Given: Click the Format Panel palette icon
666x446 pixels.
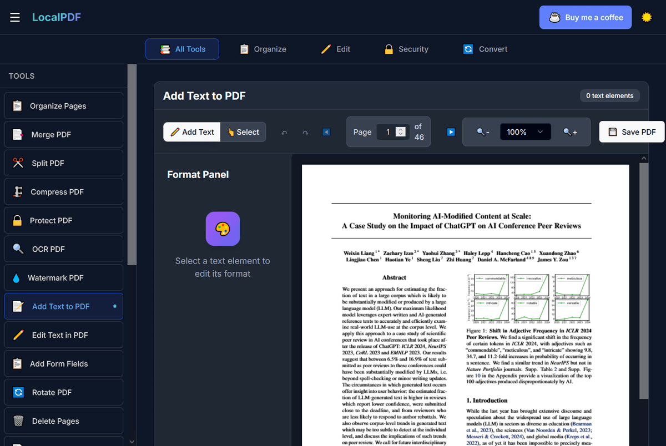Looking at the screenshot, I should [223, 229].
